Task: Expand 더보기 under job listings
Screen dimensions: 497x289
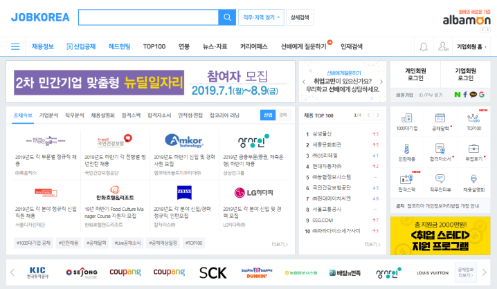Action: click(280, 244)
